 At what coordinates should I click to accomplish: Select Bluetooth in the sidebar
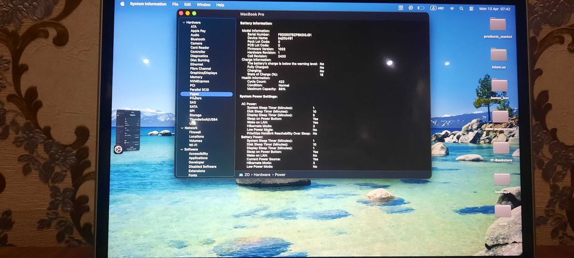click(197, 39)
